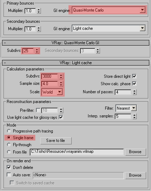Click the light cache Subdivs spinner arrows
Viewport: 151px width, 191px height.
[x=61, y=76]
